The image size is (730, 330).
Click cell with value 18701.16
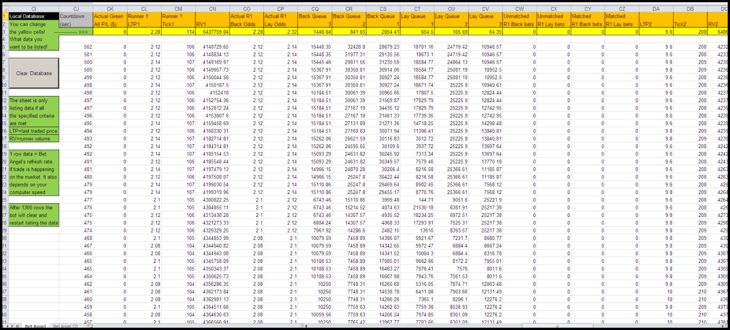(417, 46)
